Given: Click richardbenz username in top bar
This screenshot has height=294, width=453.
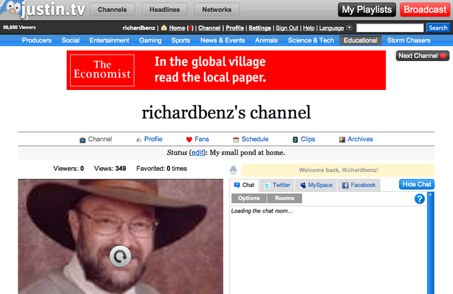Looking at the screenshot, I should coord(139,28).
